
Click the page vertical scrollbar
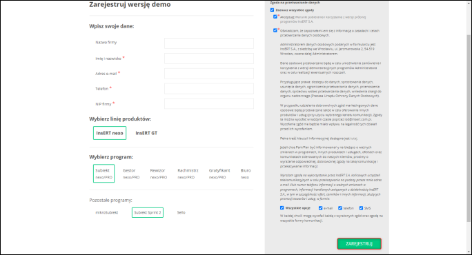tap(469, 127)
